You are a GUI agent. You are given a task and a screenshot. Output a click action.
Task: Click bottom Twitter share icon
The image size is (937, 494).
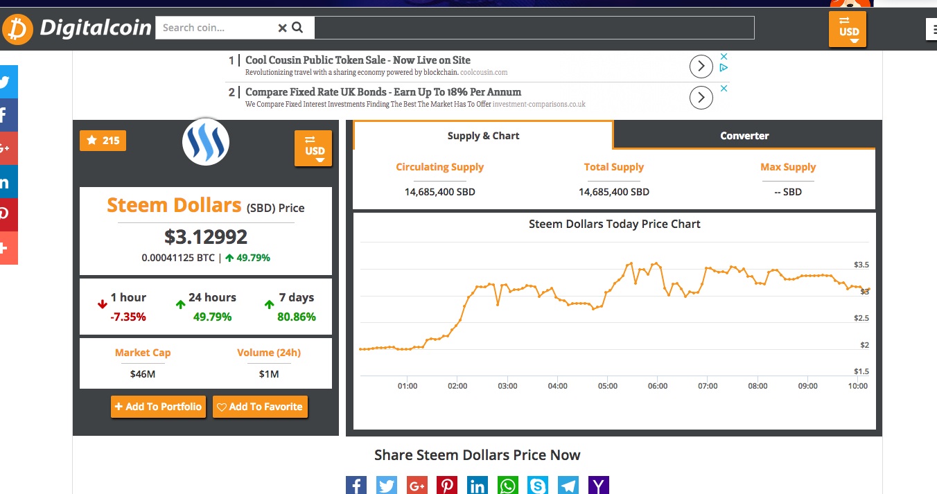click(386, 485)
